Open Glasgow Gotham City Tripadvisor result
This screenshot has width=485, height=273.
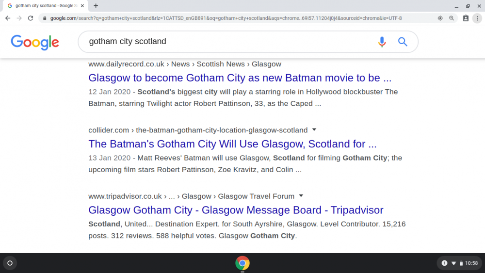(236, 210)
